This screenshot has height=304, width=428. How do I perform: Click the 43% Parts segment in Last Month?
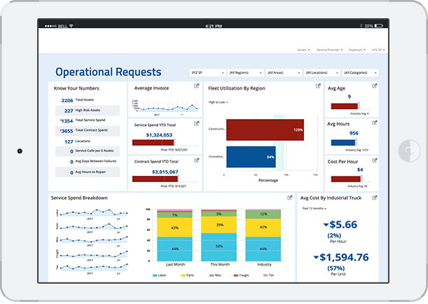tap(174, 228)
